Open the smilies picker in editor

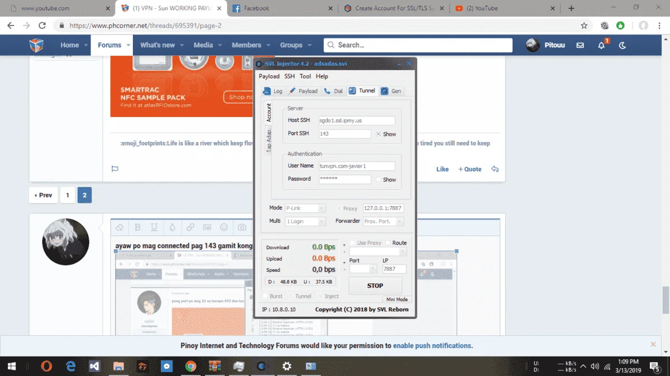224,227
